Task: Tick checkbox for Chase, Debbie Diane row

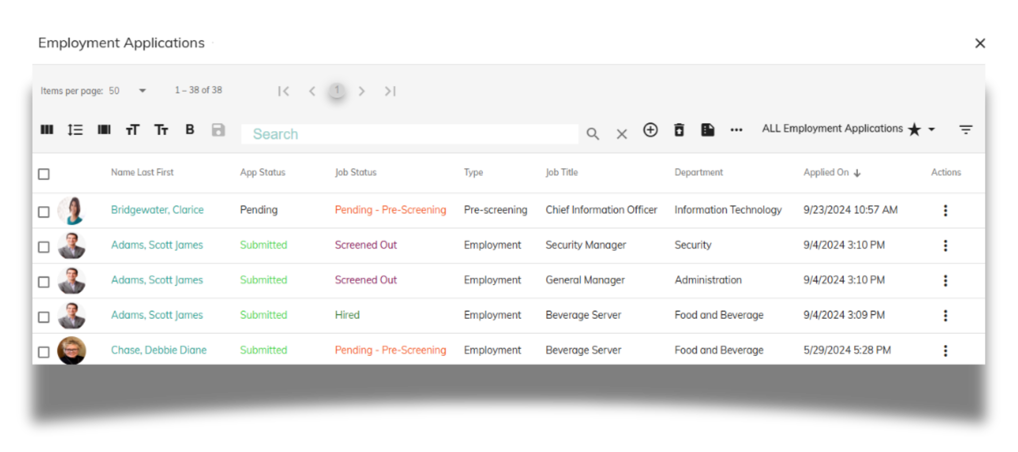Action: (44, 352)
